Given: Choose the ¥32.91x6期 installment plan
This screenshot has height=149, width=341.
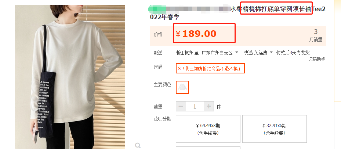Looking at the screenshot, I should click(275, 129).
